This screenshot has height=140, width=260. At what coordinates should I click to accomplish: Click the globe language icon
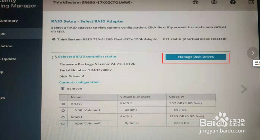point(195,2)
